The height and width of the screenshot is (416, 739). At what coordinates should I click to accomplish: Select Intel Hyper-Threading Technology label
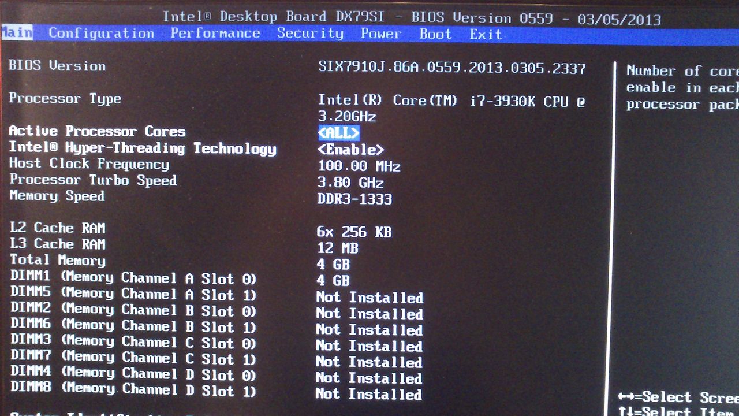(143, 148)
